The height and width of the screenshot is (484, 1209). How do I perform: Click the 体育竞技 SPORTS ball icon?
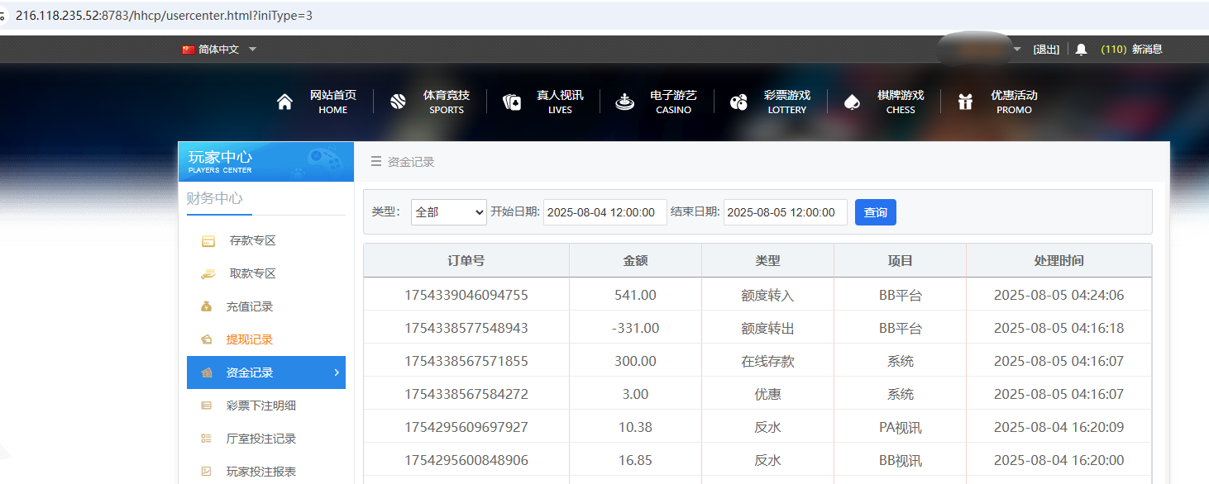click(x=398, y=101)
